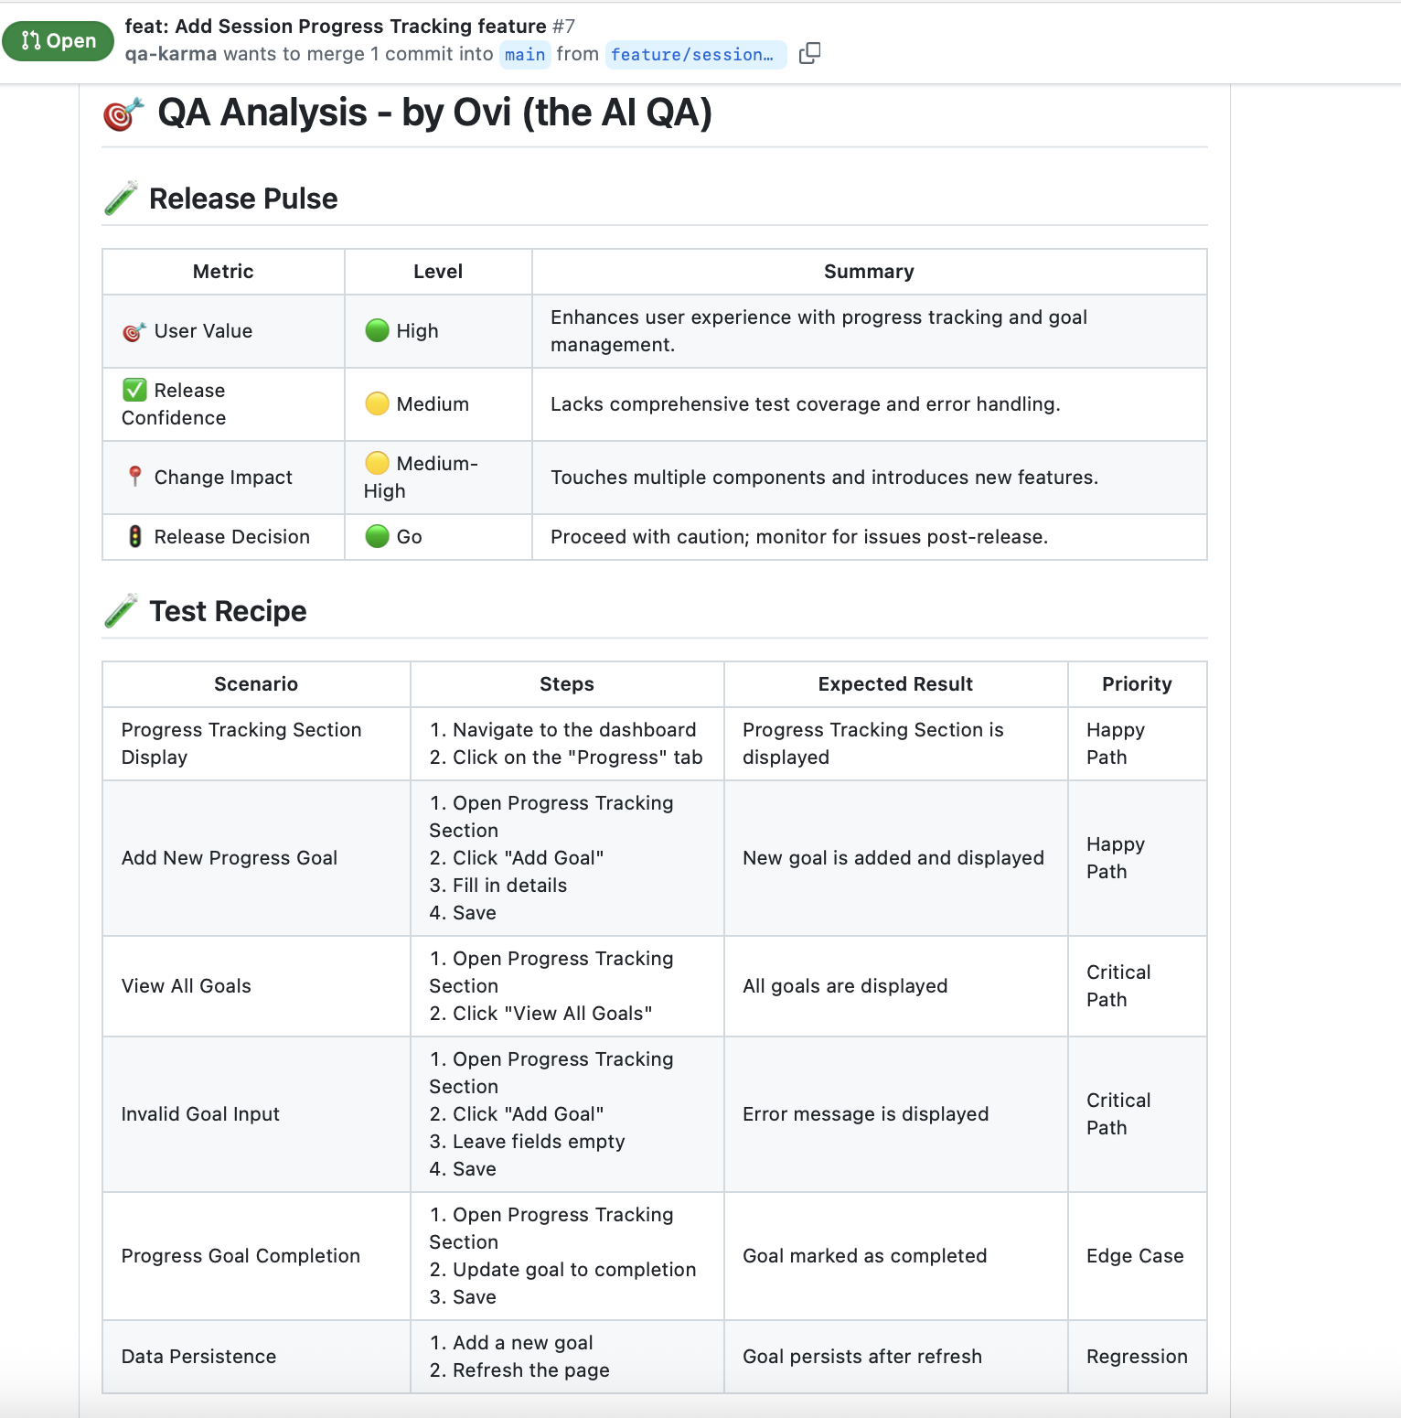Click the green circle next to Go
Image resolution: width=1401 pixels, height=1418 pixels.
[x=377, y=537]
